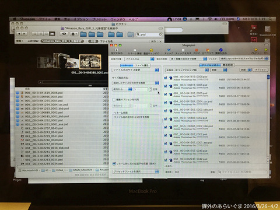The height and width of the screenshot is (210, 280).
Task: Toggle the keep-extension-on-rename checkbox
Action: pyautogui.click(x=114, y=163)
